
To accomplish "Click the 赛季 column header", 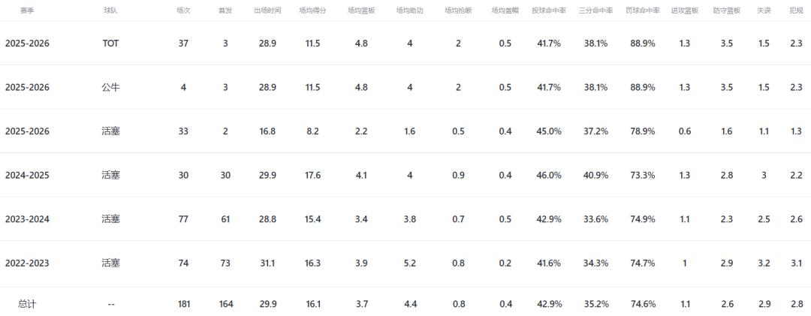I will [x=27, y=11].
